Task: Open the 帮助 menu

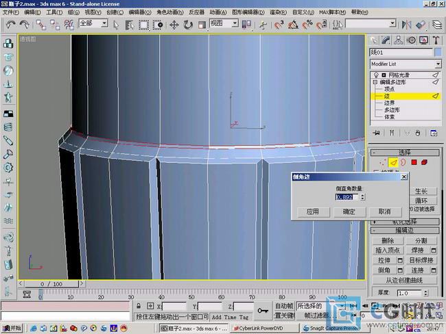Action: point(360,12)
